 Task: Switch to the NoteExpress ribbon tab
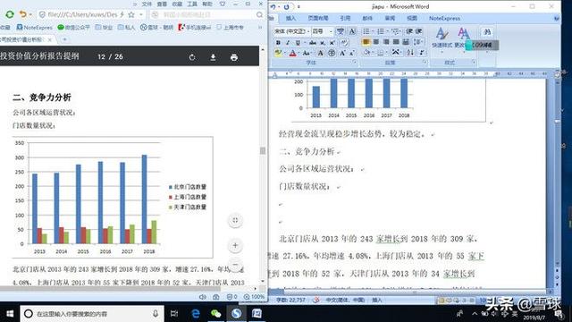coord(444,18)
